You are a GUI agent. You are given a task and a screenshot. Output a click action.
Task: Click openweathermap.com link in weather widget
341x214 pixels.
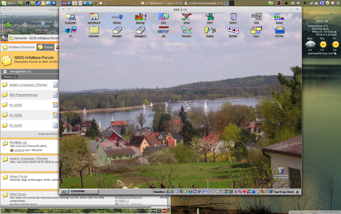(320, 54)
